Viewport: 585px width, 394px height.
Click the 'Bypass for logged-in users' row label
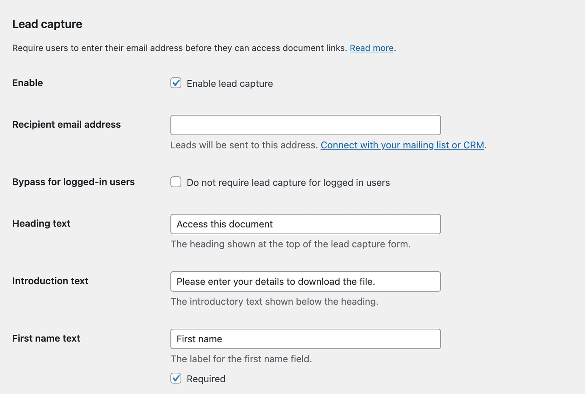tap(73, 182)
